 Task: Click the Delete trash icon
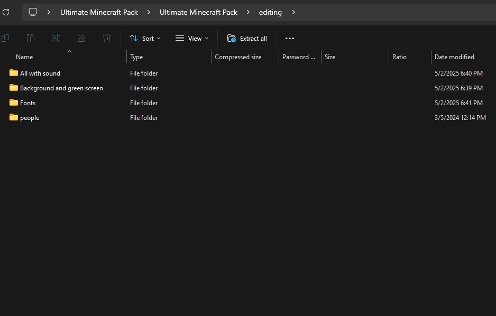pos(107,38)
